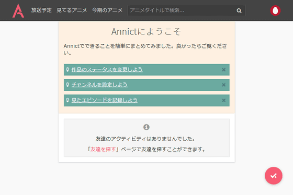This screenshot has height=195, width=293.
Task: Dismiss the チャンネルを設定しよう tip
Action: pos(224,85)
